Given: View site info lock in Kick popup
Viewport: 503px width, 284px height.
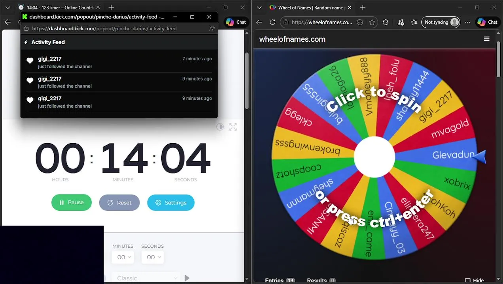Looking at the screenshot, I should [x=26, y=28].
